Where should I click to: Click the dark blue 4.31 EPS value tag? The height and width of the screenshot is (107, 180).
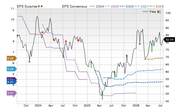(12, 82)
